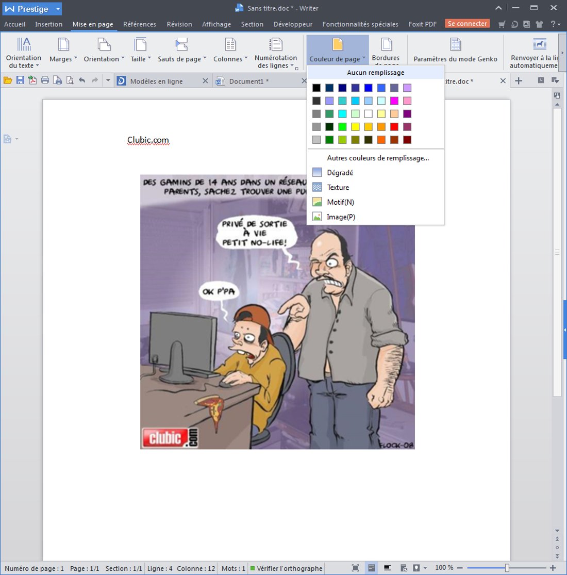
Task: Expand the Colonnes dropdown
Action: tap(230, 50)
